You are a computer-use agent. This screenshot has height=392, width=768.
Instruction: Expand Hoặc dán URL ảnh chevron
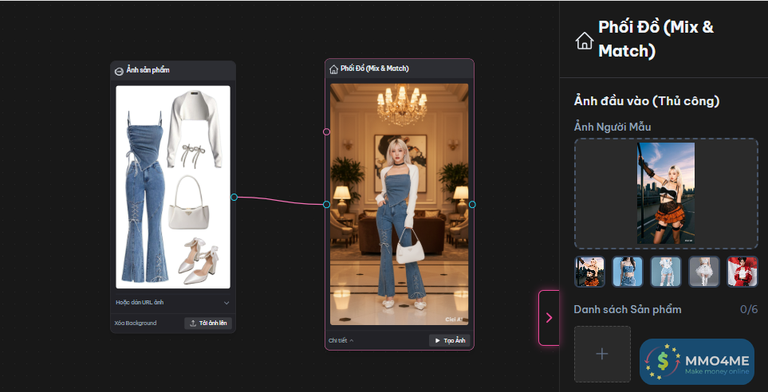coord(226,303)
